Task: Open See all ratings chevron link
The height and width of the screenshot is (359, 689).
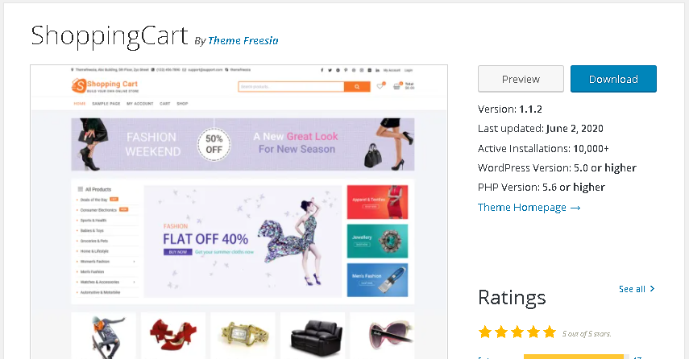Action: pyautogui.click(x=637, y=289)
